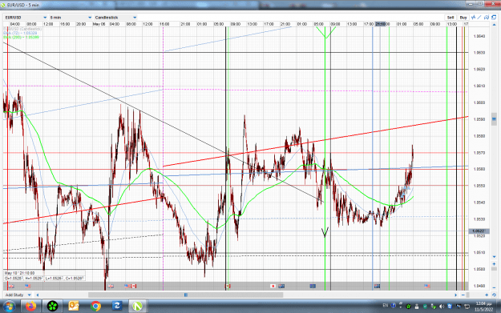Click the price axis scroll-down arrow
This screenshot has height=313, width=501.
point(494,256)
